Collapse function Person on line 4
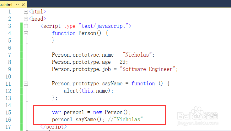 (26, 33)
